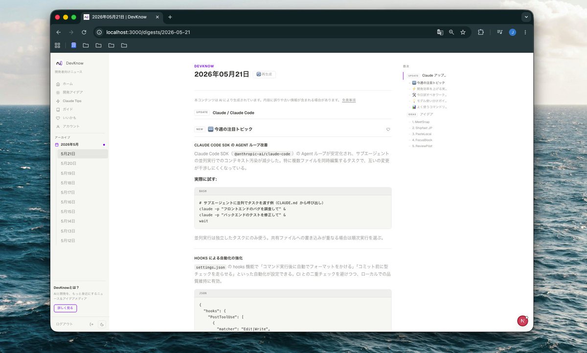Jump to 3. PasteLocal in table of contents
Viewport: 587px width, 353px height.
click(x=422, y=133)
